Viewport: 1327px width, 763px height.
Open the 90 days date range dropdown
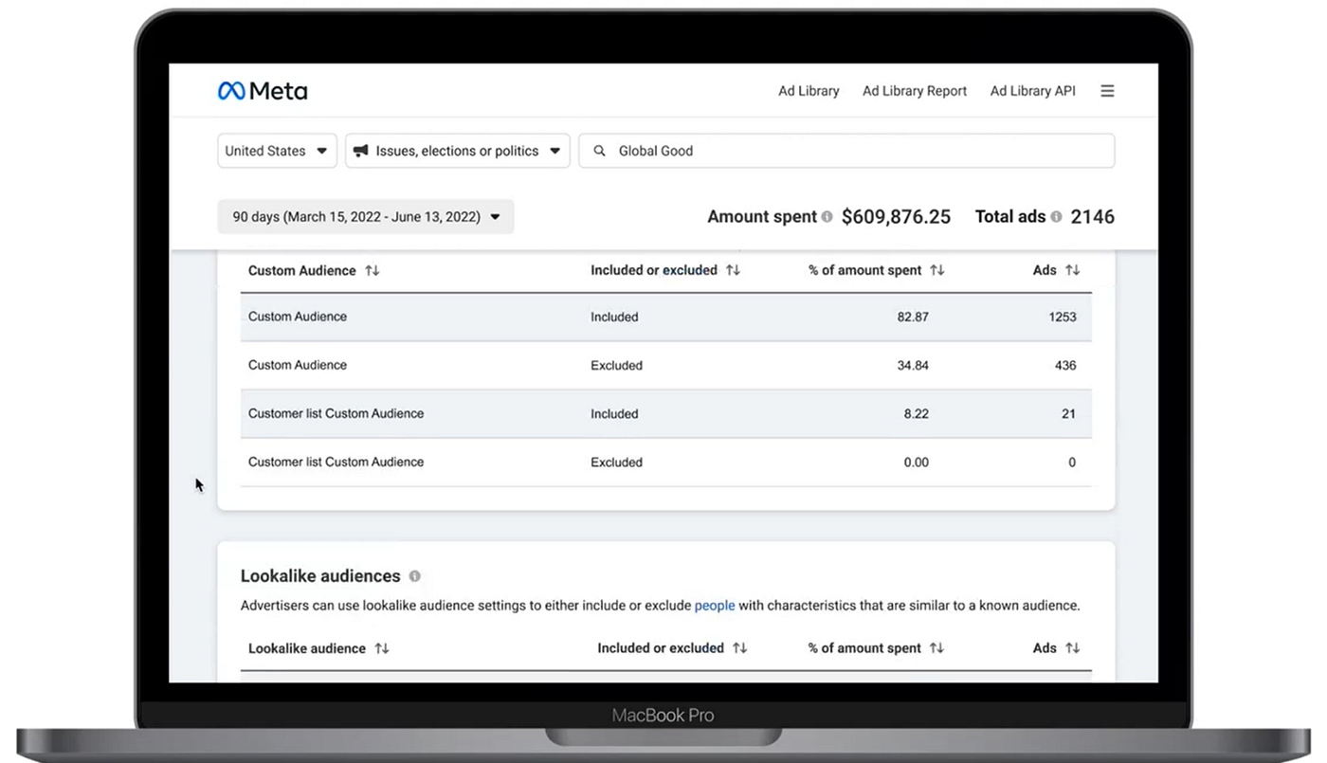click(x=366, y=217)
